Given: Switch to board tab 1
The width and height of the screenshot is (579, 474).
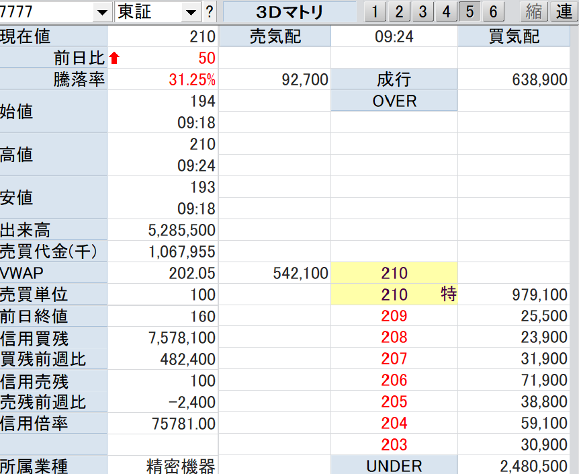Looking at the screenshot, I should [x=375, y=12].
